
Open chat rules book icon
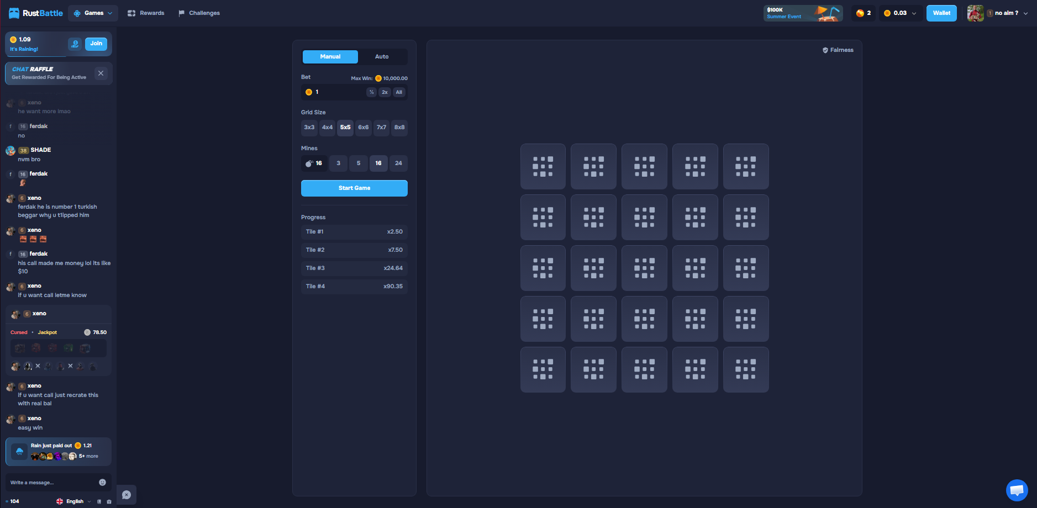pos(99,501)
